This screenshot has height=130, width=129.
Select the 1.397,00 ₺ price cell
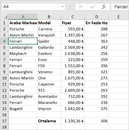coord(73,35)
